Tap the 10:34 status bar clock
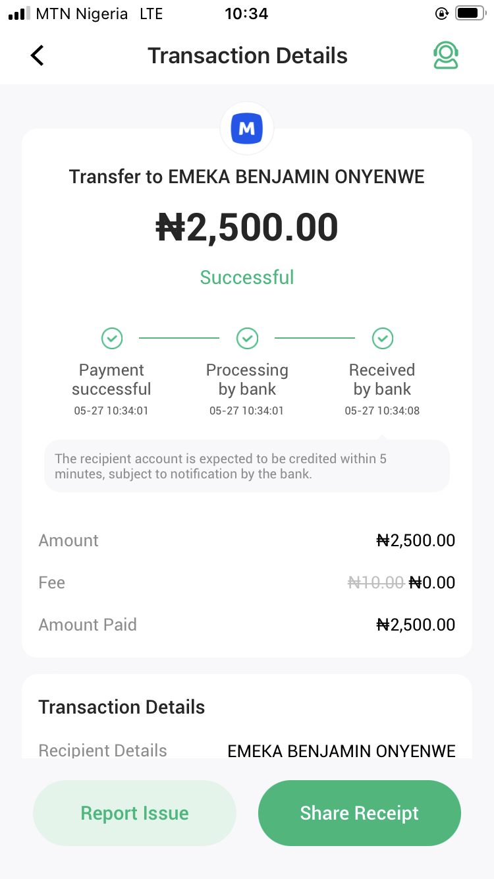The image size is (494, 879). [x=246, y=14]
